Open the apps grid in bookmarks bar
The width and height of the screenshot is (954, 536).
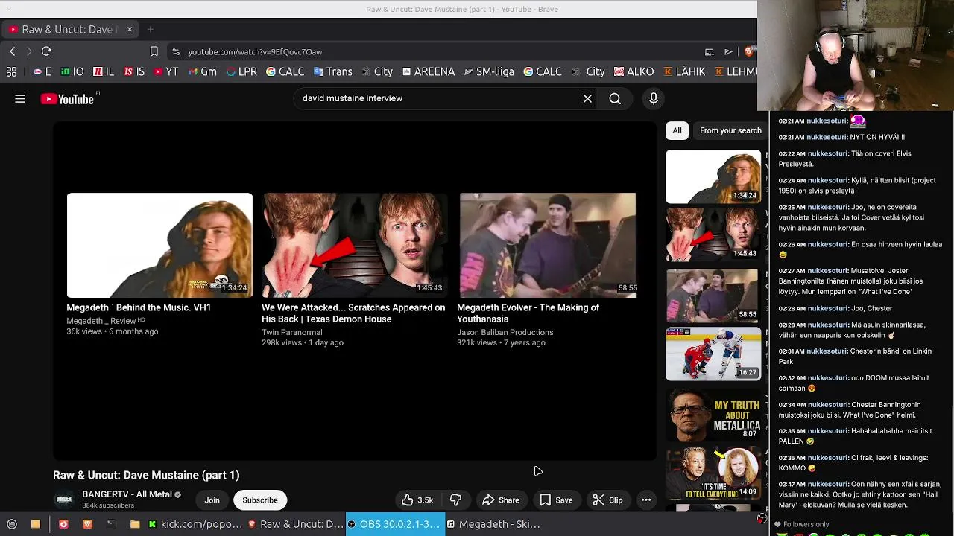coord(11,71)
